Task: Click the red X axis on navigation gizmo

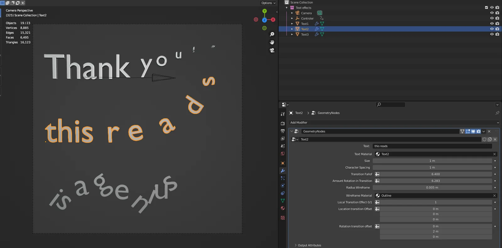Action: [x=273, y=20]
